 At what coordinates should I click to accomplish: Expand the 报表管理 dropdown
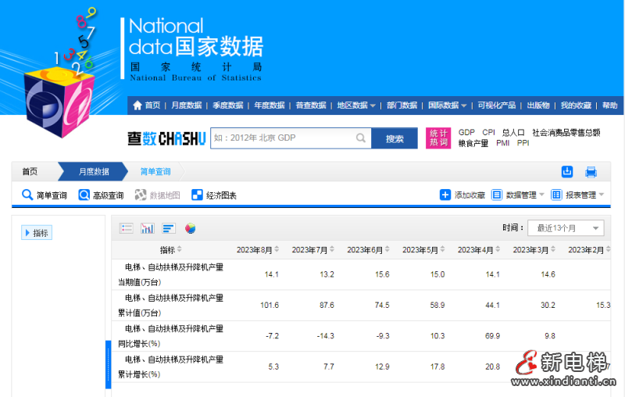578,195
